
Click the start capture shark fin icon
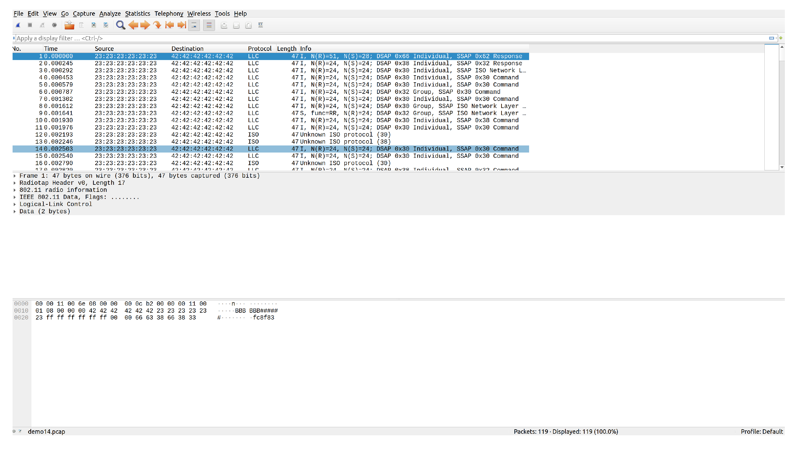tap(18, 25)
